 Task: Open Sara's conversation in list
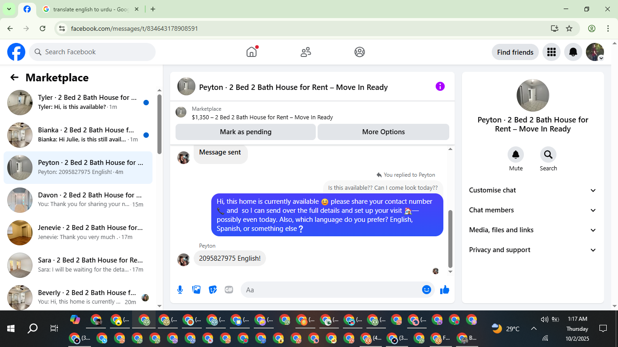(78, 265)
